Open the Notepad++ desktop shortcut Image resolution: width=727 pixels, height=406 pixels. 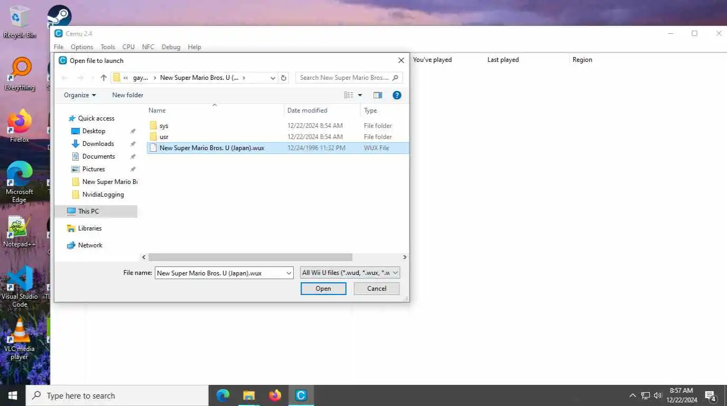coord(20,231)
